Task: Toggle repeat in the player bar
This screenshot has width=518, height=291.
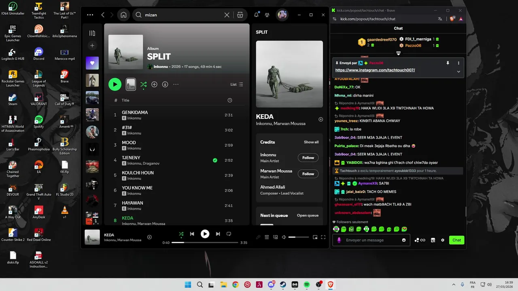Action: click(229, 234)
